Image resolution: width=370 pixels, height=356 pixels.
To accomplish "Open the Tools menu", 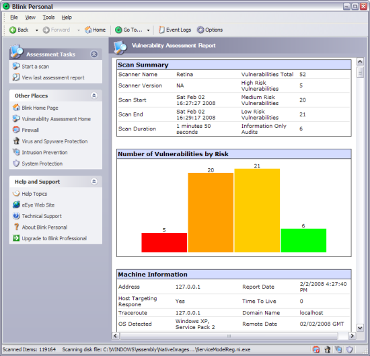I will (x=48, y=17).
